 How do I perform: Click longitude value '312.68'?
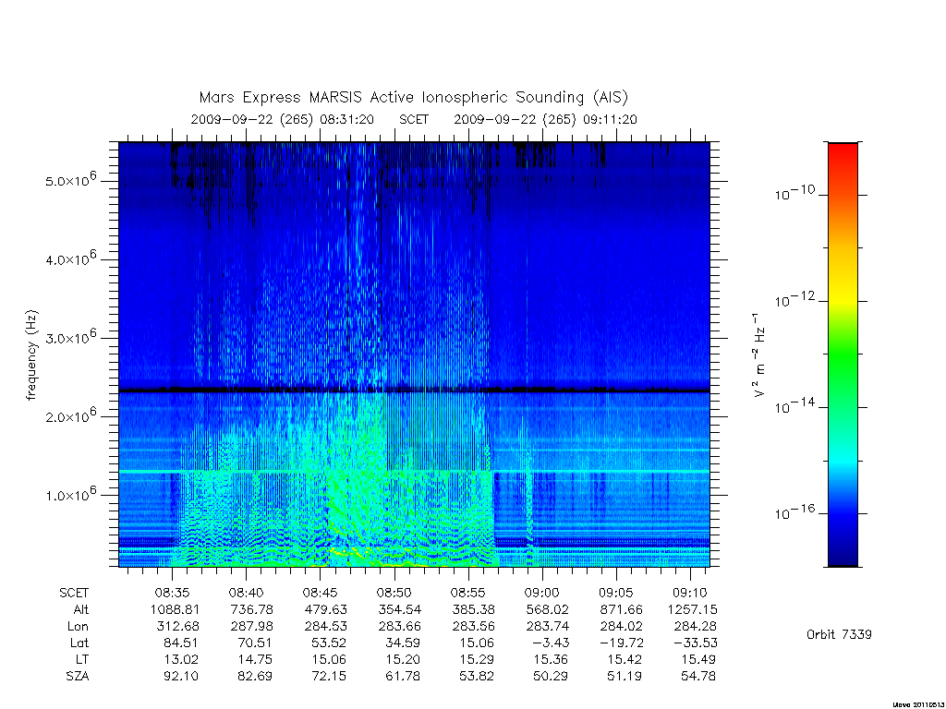[178, 627]
